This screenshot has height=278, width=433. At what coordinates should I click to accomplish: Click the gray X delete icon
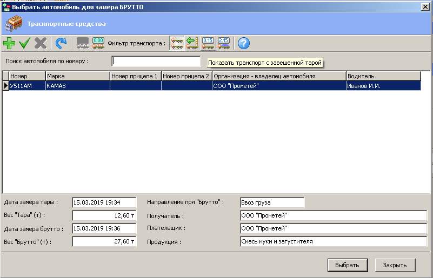pyautogui.click(x=41, y=43)
